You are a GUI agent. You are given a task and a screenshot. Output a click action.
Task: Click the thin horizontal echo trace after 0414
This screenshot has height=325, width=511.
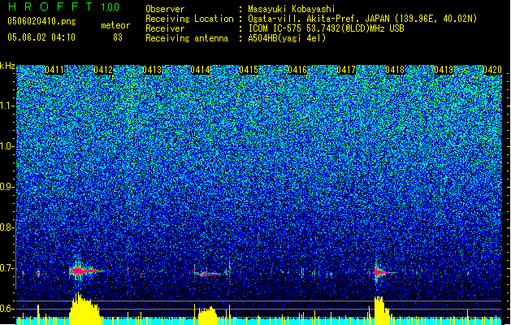pos(210,274)
